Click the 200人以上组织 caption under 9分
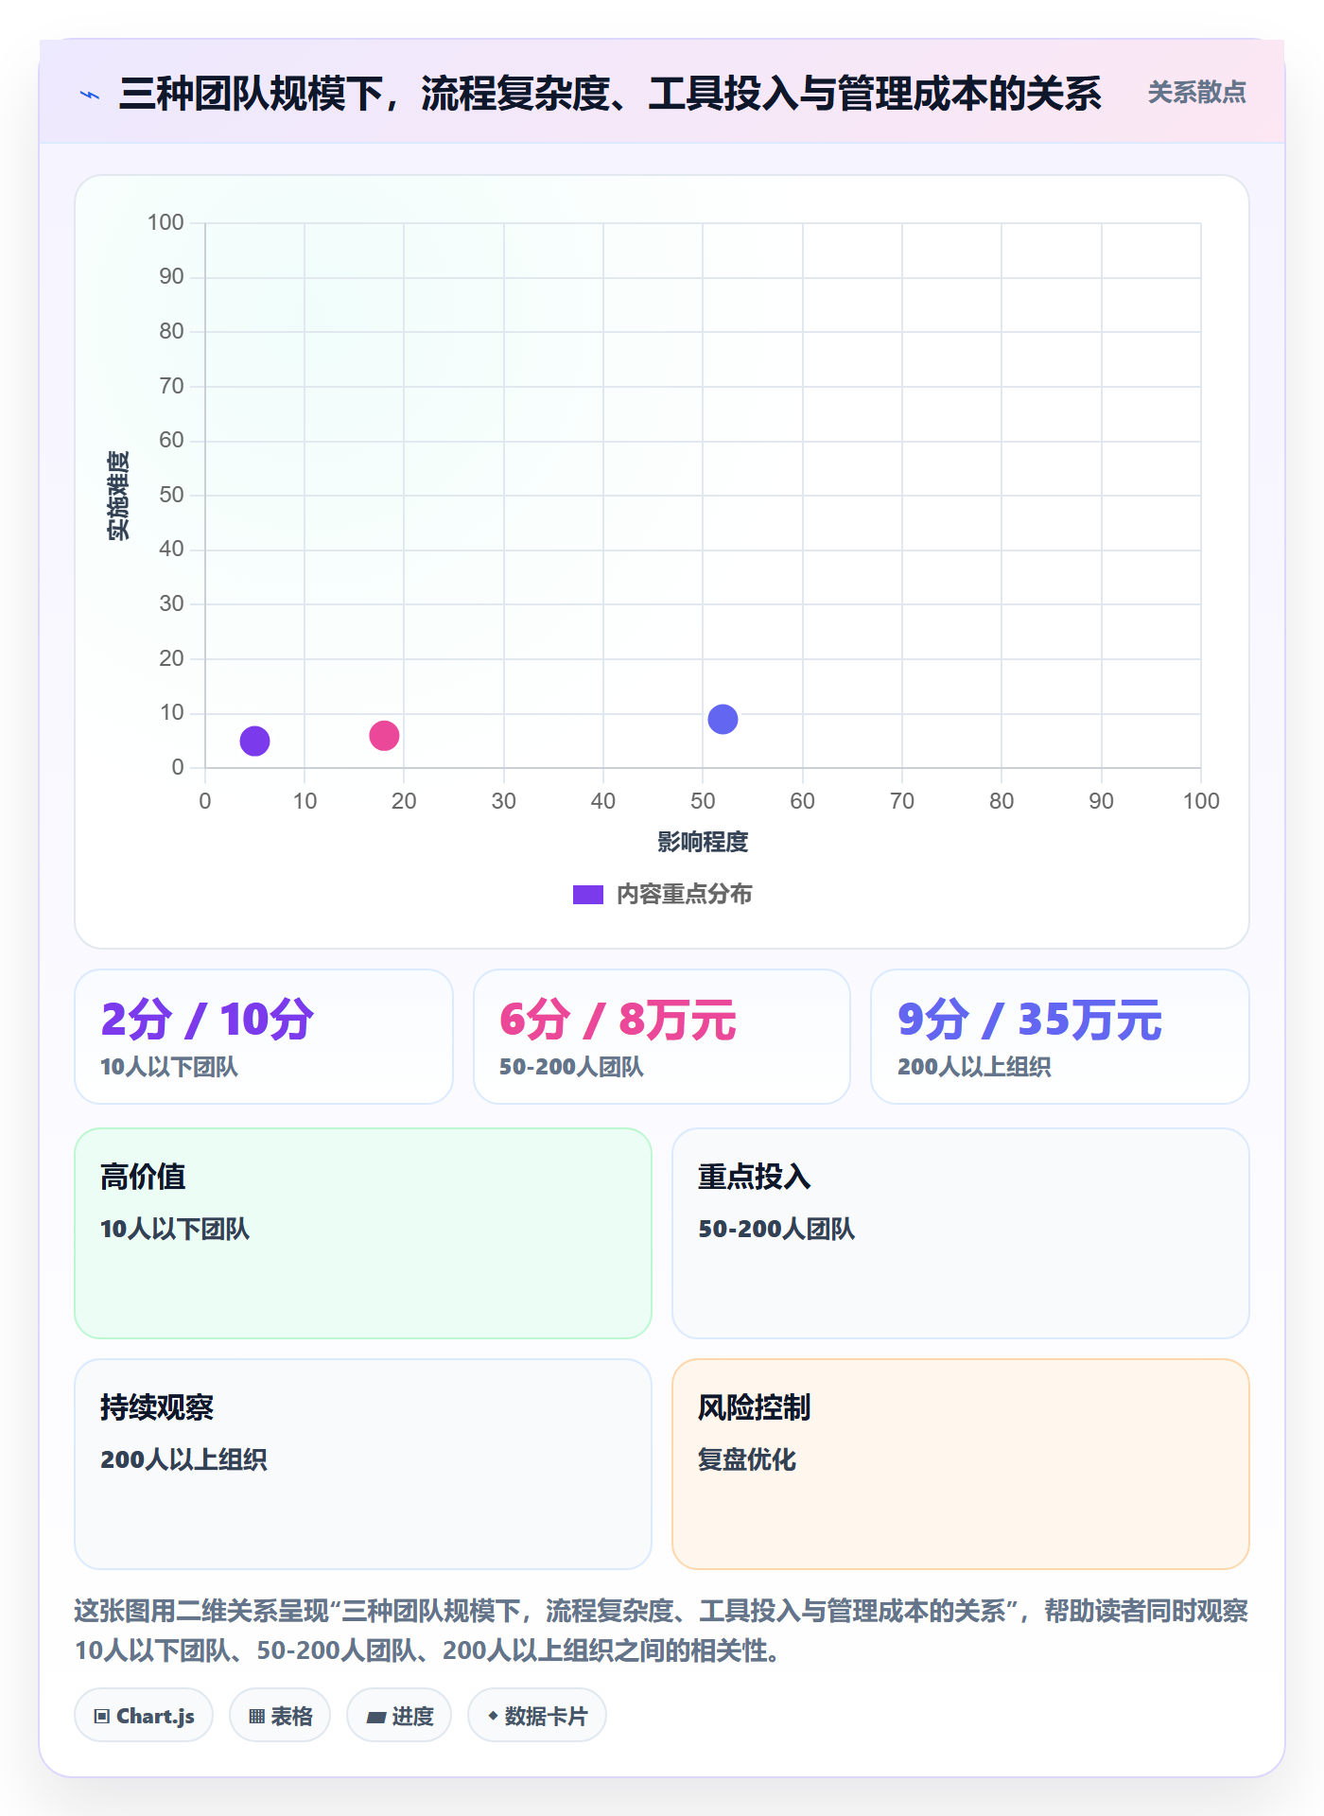Screen dimensions: 1324x1816 click(974, 1067)
